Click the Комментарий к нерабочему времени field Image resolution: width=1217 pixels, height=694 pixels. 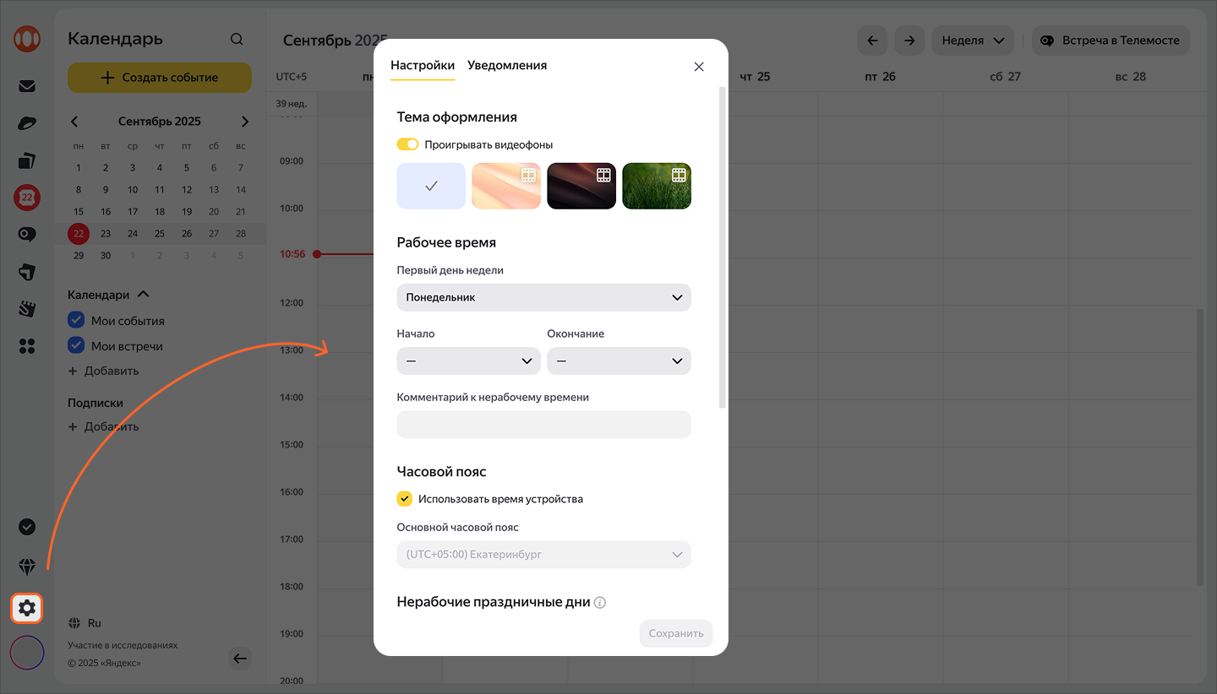[x=543, y=425]
